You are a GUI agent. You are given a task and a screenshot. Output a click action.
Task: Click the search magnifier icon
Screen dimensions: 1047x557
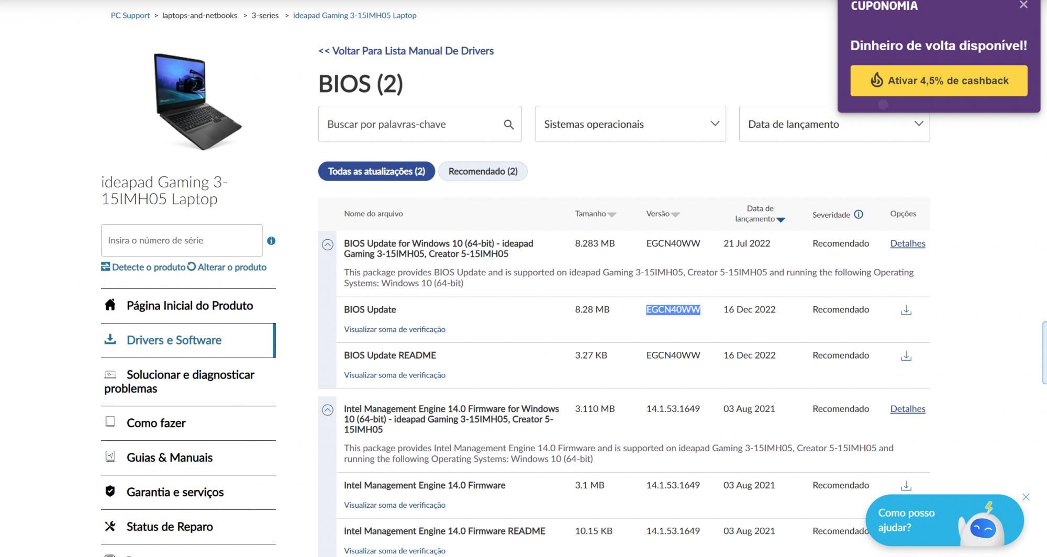(508, 125)
